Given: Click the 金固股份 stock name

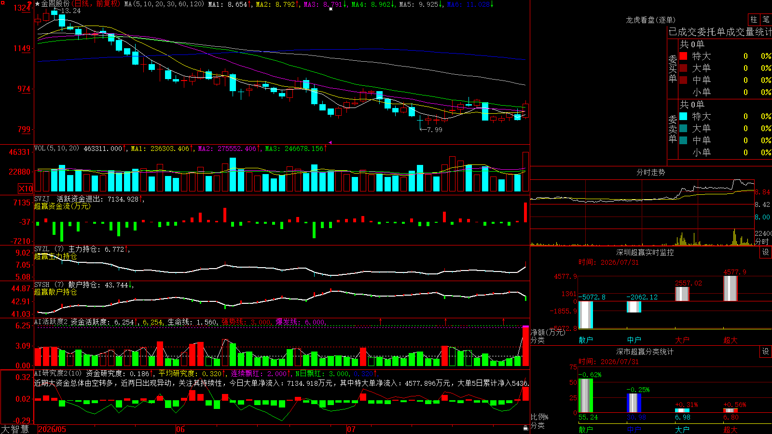Looking at the screenshot, I should [x=55, y=4].
